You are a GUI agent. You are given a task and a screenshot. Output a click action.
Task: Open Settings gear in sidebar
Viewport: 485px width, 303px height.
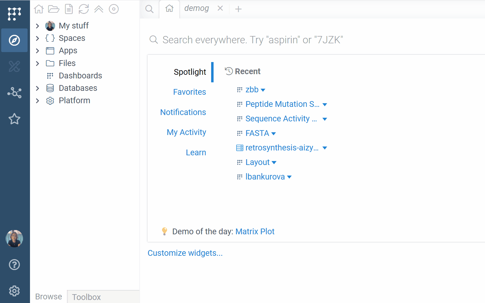pyautogui.click(x=14, y=291)
